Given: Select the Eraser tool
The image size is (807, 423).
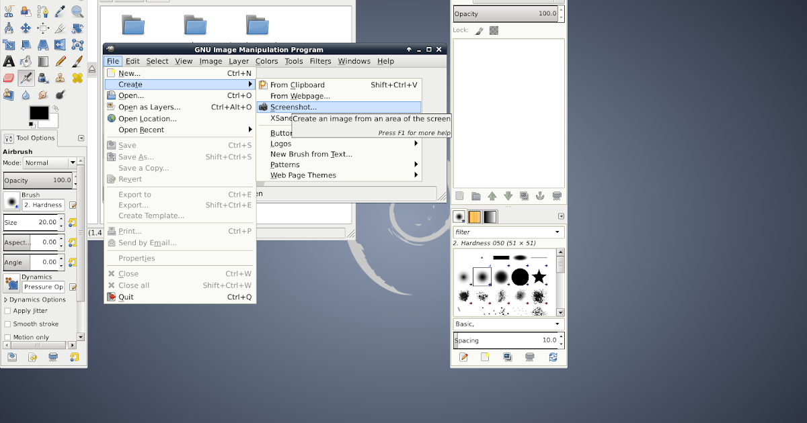Looking at the screenshot, I should (x=9, y=78).
